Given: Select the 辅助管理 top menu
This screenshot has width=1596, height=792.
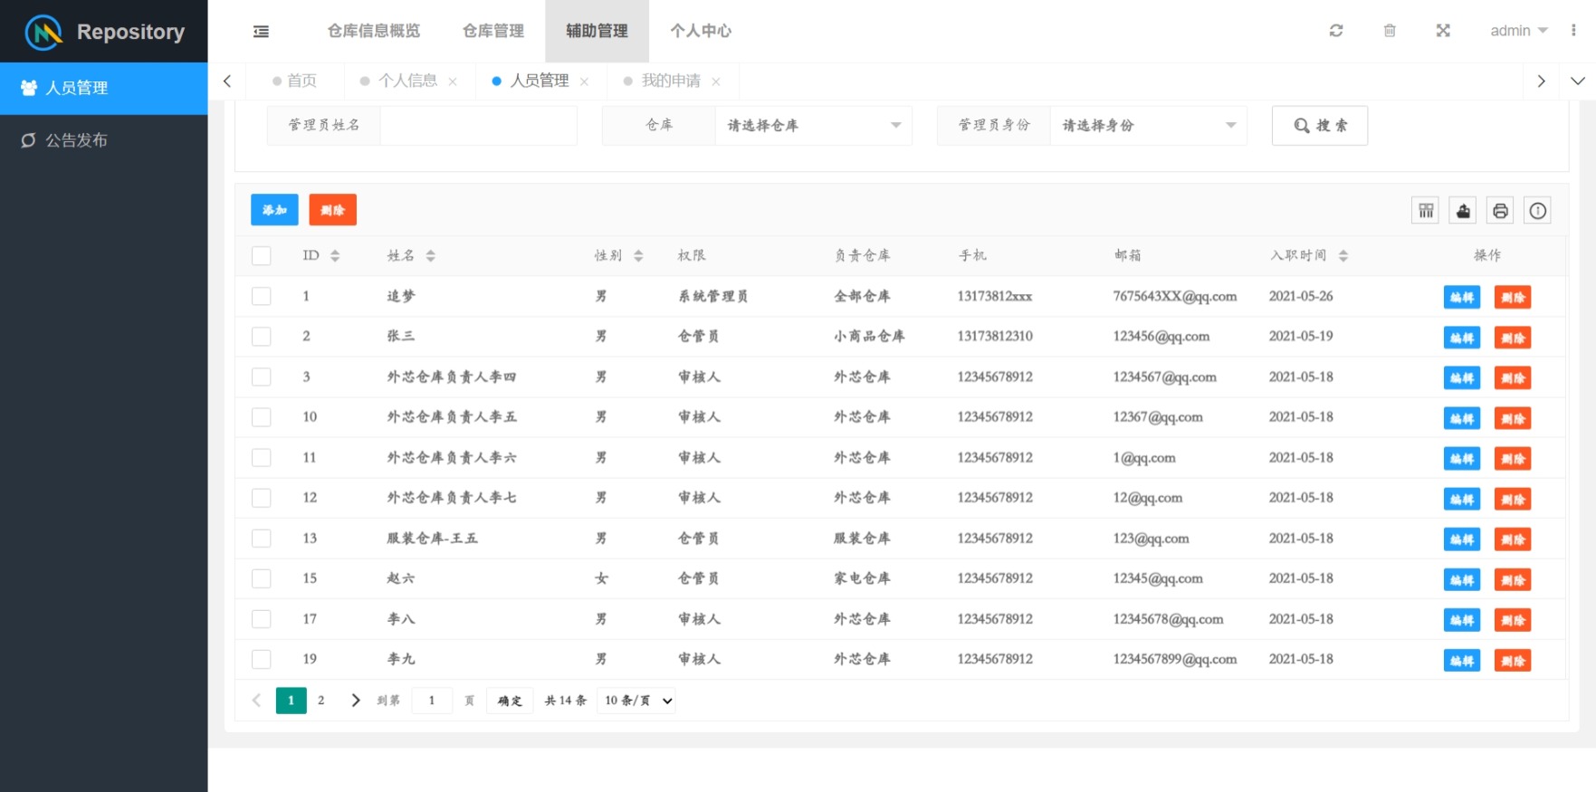Looking at the screenshot, I should pos(597,31).
